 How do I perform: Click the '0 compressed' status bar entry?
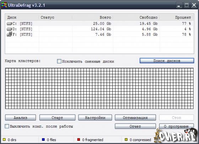coord(140,140)
